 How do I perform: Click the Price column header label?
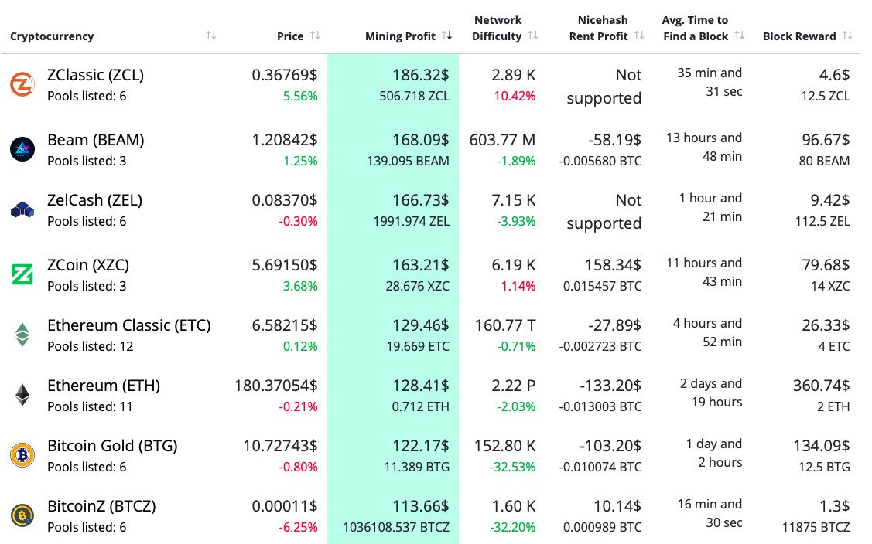290,36
